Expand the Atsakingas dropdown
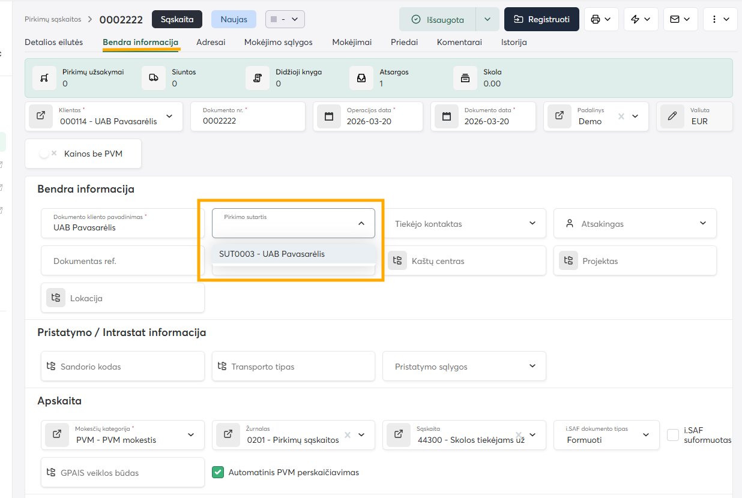Image resolution: width=742 pixels, height=498 pixels. [703, 223]
